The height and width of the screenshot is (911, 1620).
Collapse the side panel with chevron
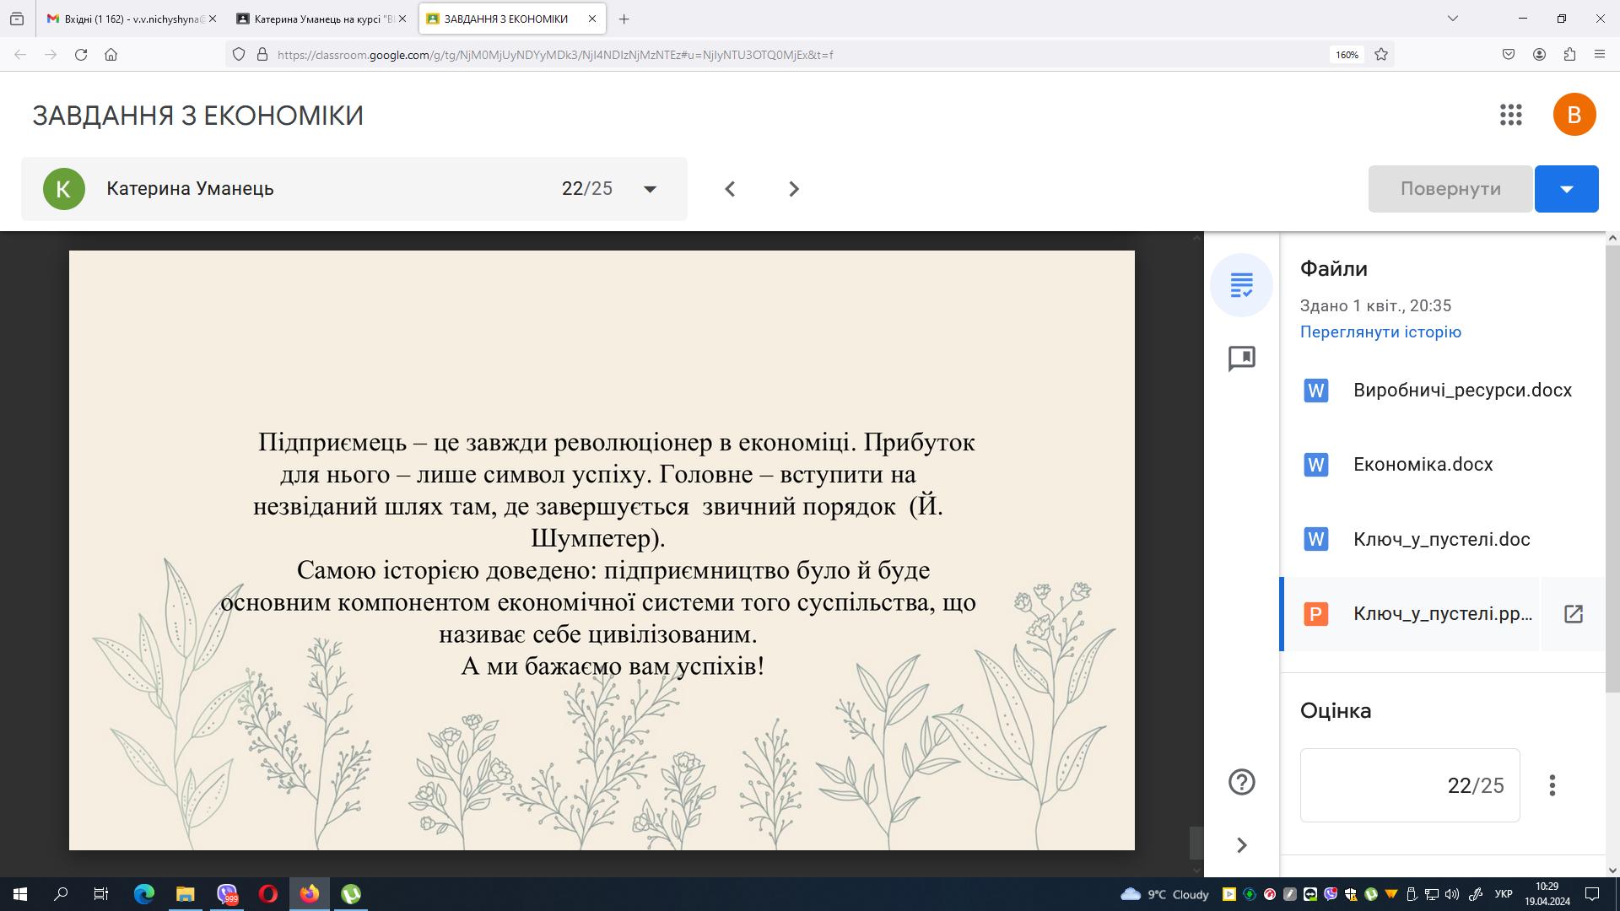coord(1241,845)
